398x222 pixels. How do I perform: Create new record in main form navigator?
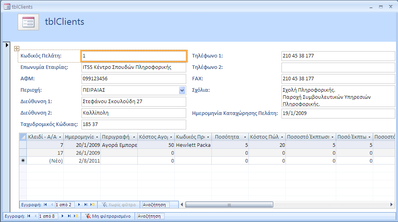tap(76, 216)
